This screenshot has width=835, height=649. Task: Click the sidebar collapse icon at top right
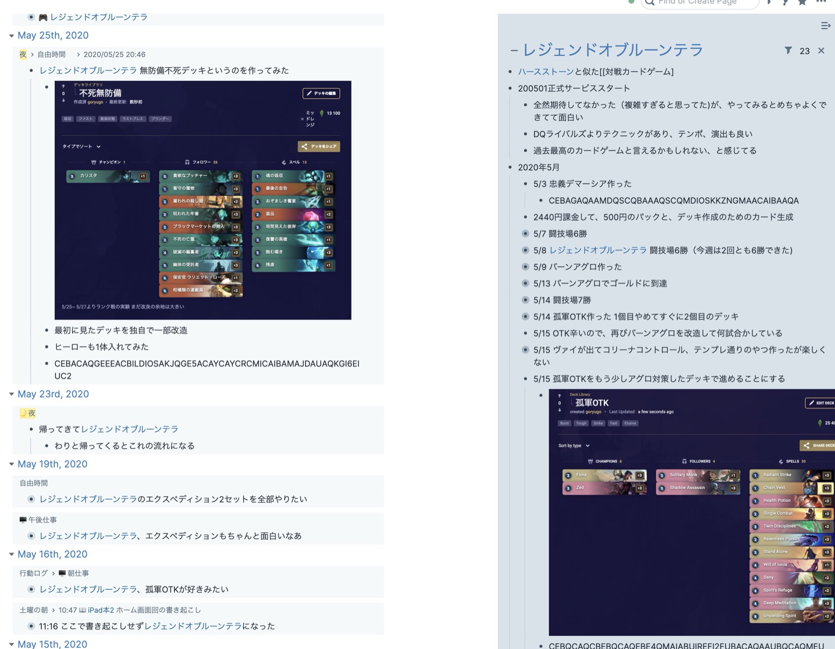click(x=825, y=26)
